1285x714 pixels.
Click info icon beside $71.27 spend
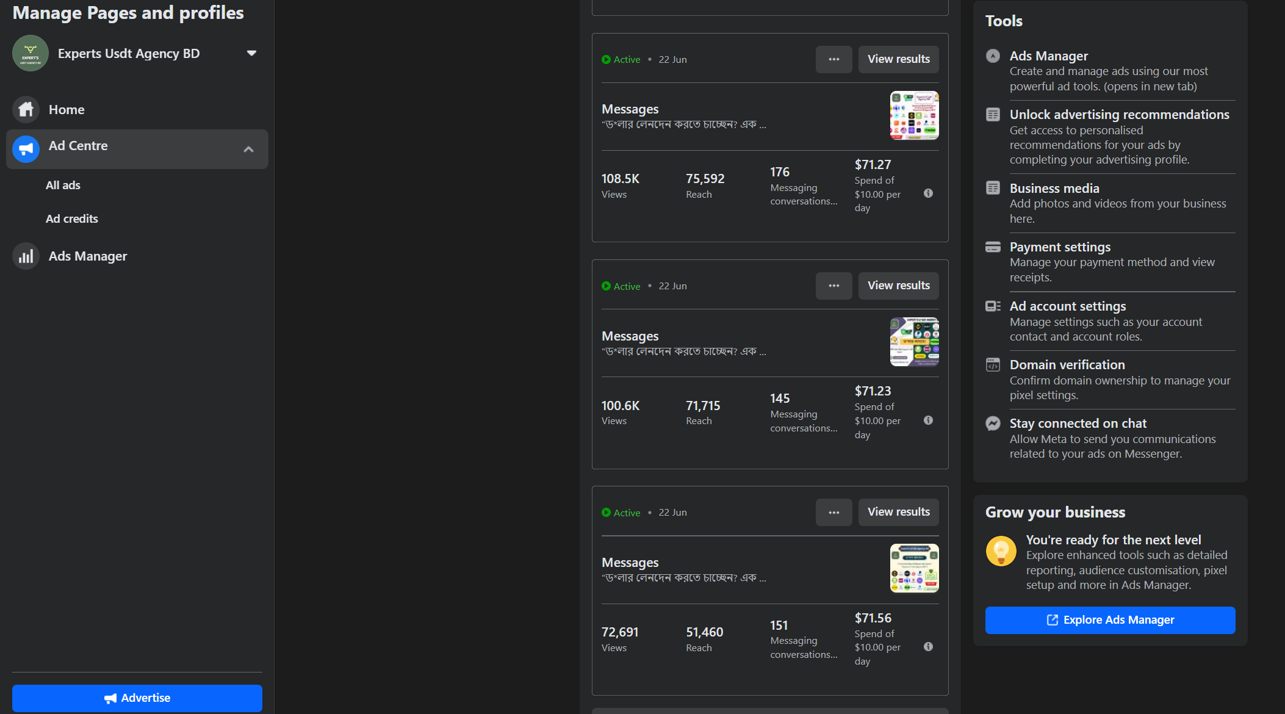(x=928, y=193)
